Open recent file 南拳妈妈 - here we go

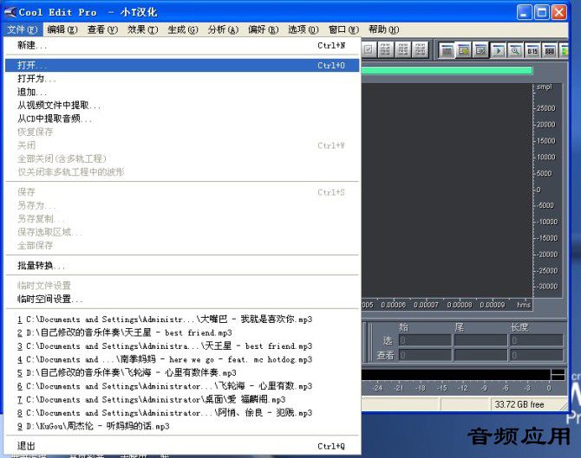coord(181,359)
